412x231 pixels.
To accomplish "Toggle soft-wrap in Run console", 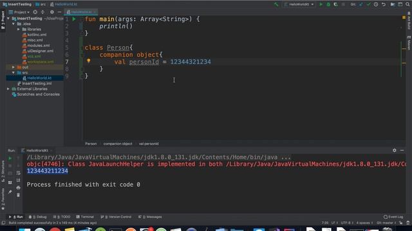I will pos(18,173).
